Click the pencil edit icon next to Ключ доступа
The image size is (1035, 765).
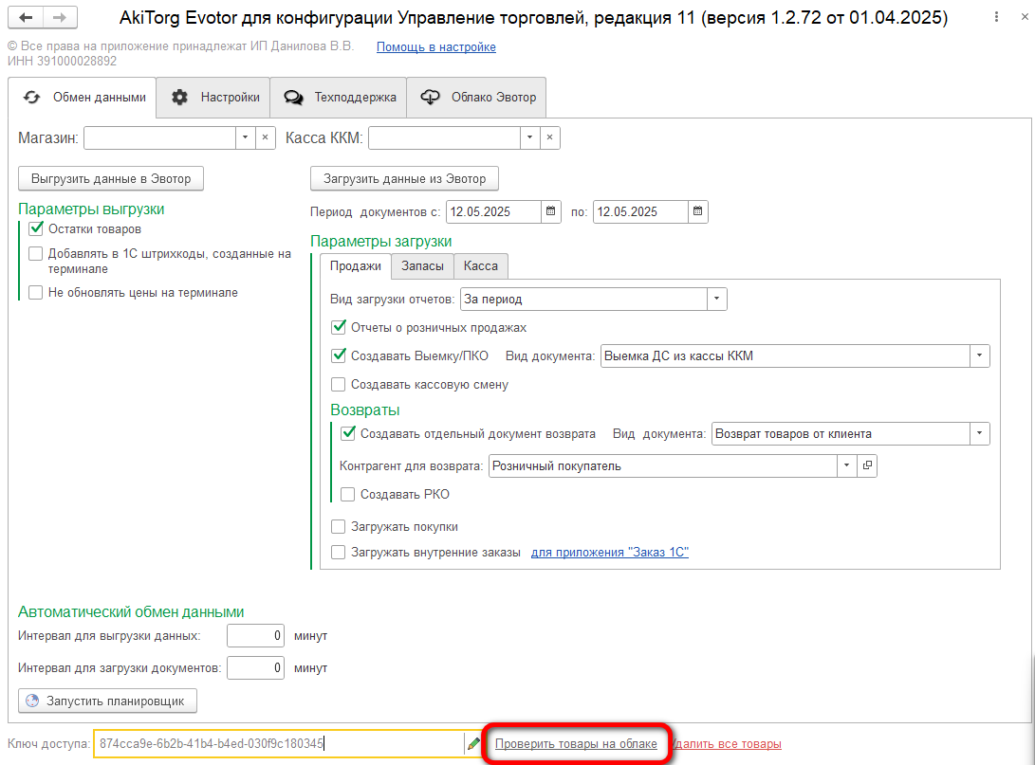click(473, 744)
